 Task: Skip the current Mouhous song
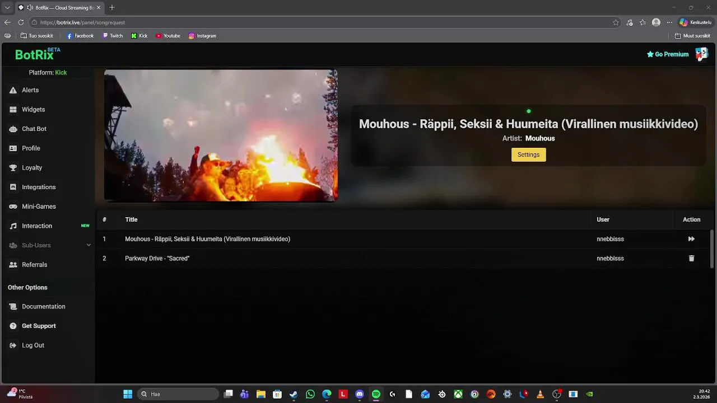[x=691, y=239]
